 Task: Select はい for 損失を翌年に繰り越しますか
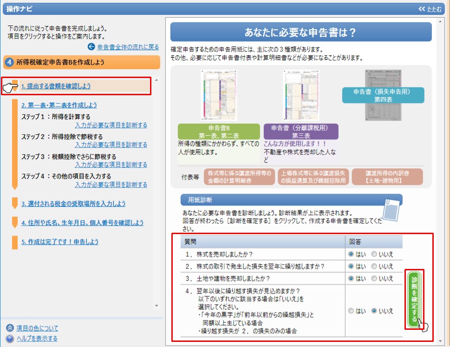click(351, 266)
